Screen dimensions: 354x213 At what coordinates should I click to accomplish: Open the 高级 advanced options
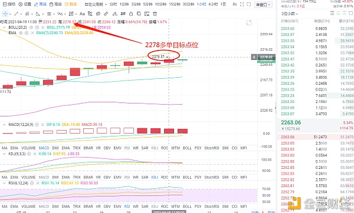[x=55, y=4]
